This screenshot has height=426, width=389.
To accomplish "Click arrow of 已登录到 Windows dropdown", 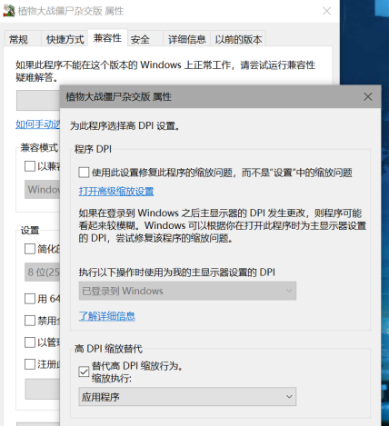I will click(x=289, y=291).
